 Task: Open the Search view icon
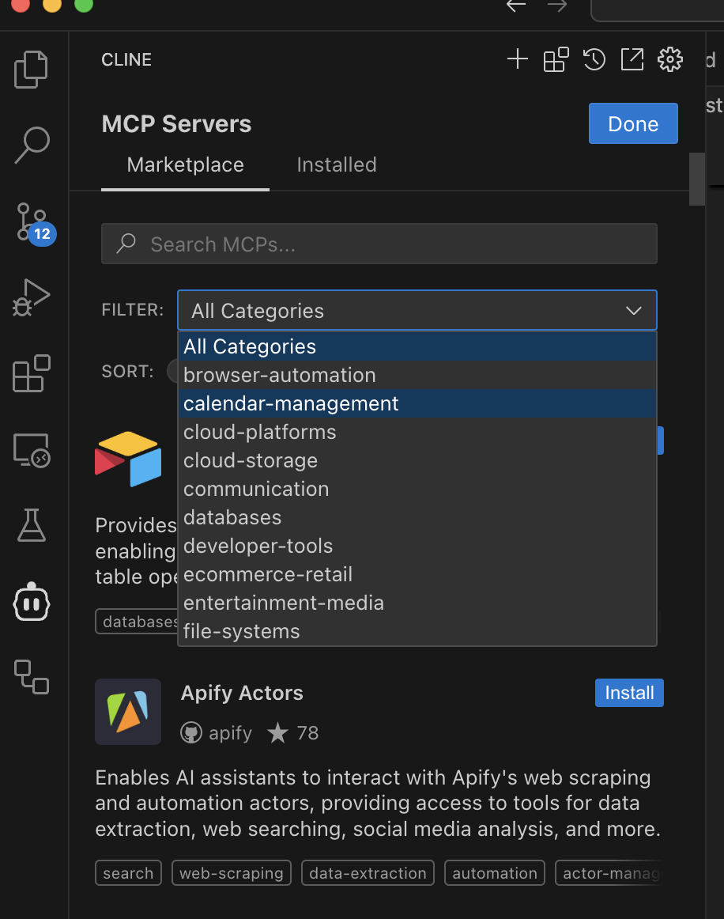tap(32, 145)
